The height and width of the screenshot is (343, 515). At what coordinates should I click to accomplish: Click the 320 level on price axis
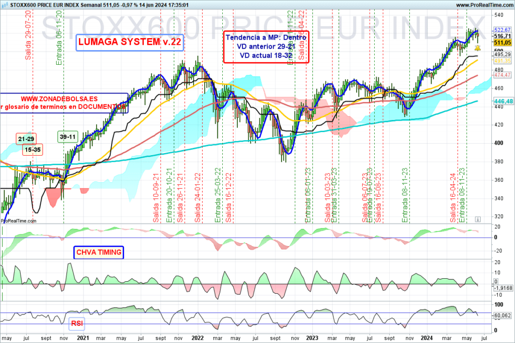click(x=498, y=216)
